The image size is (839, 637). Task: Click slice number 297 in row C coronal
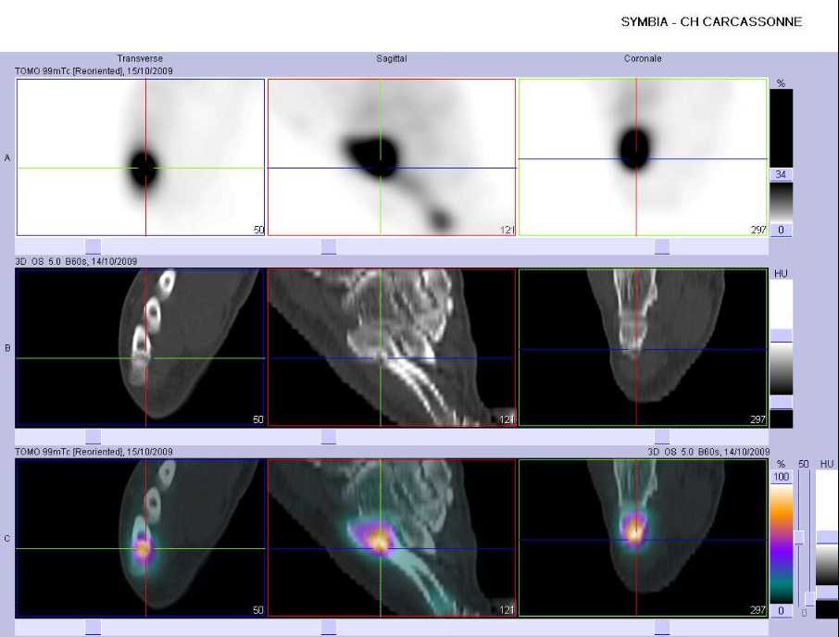(758, 610)
